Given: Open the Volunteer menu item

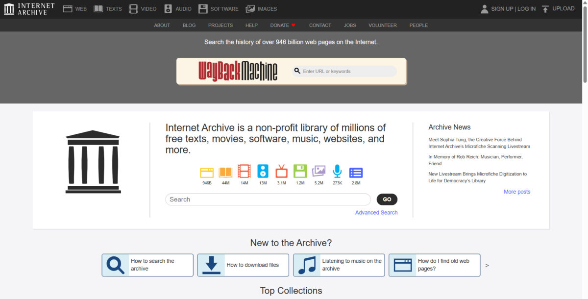Looking at the screenshot, I should click(383, 25).
